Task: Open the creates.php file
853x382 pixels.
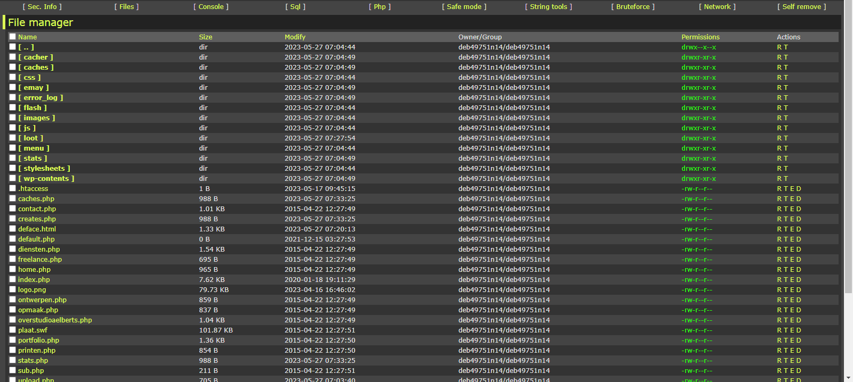Action: click(x=37, y=219)
